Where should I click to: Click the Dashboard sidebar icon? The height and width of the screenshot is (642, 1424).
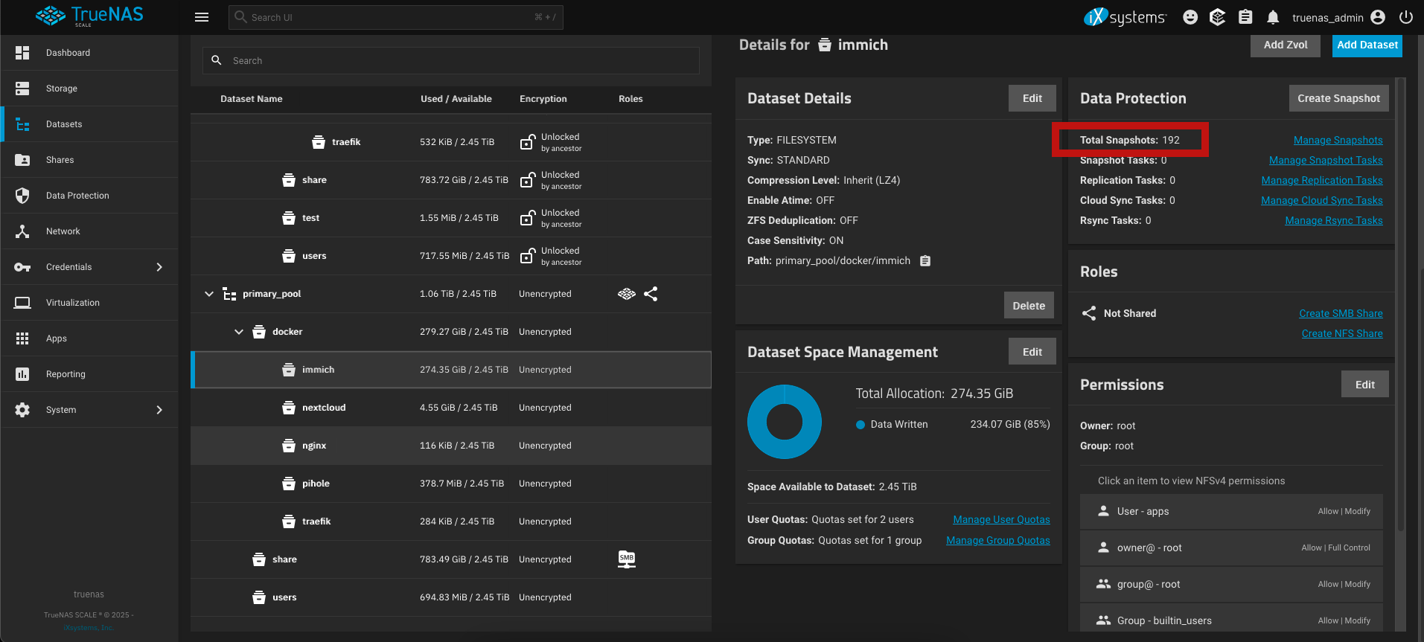tap(22, 53)
